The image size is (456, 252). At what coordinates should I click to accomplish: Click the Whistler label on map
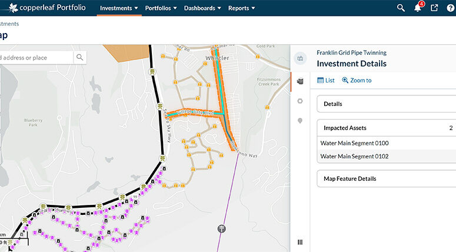click(217, 58)
